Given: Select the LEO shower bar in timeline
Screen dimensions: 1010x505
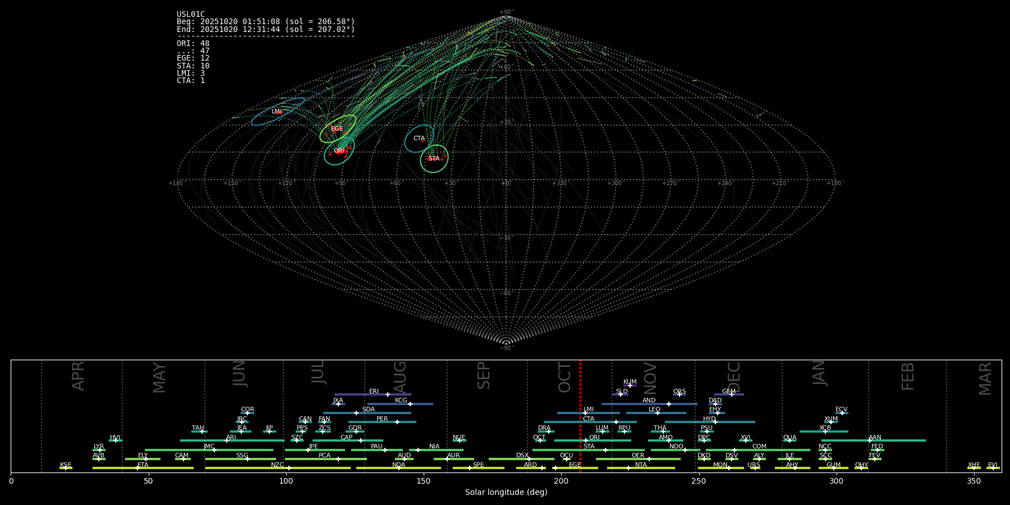Looking at the screenshot, I should 655,413.
